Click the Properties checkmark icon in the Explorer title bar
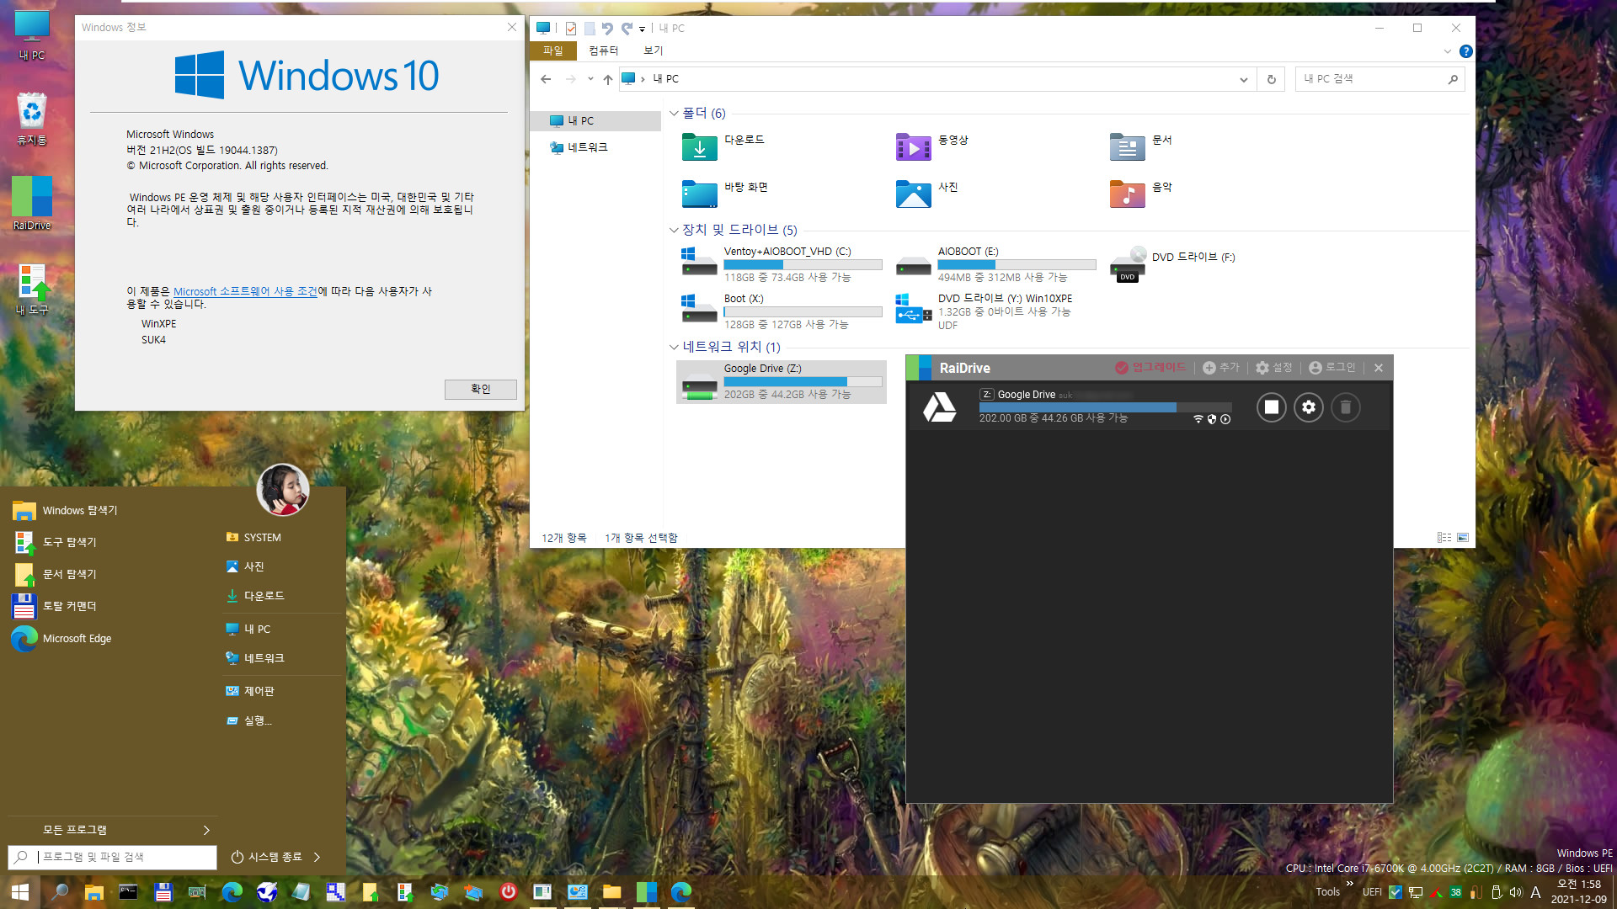 click(x=570, y=29)
